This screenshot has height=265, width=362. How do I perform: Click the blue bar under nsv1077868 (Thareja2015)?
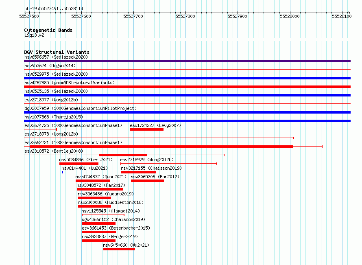click(187, 121)
